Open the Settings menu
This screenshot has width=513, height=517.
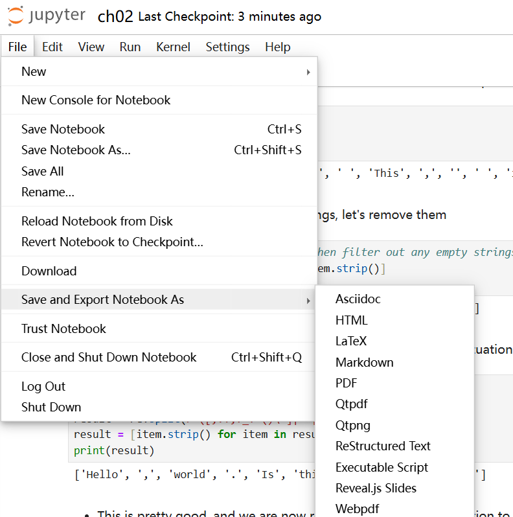click(x=227, y=47)
